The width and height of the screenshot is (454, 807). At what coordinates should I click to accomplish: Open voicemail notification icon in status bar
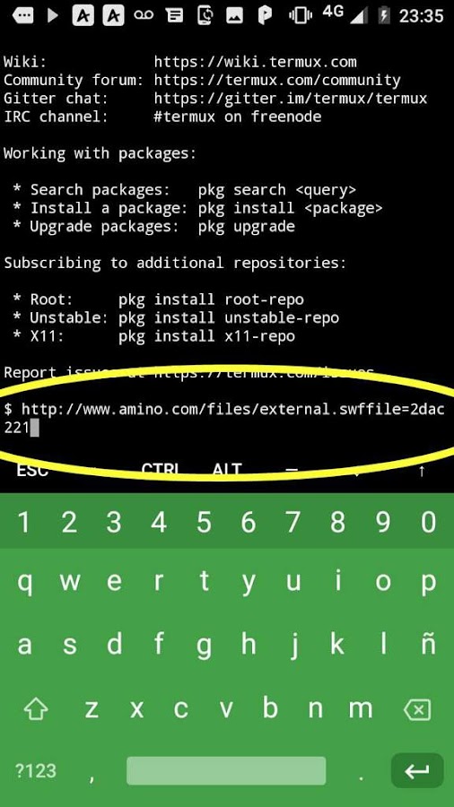(144, 15)
